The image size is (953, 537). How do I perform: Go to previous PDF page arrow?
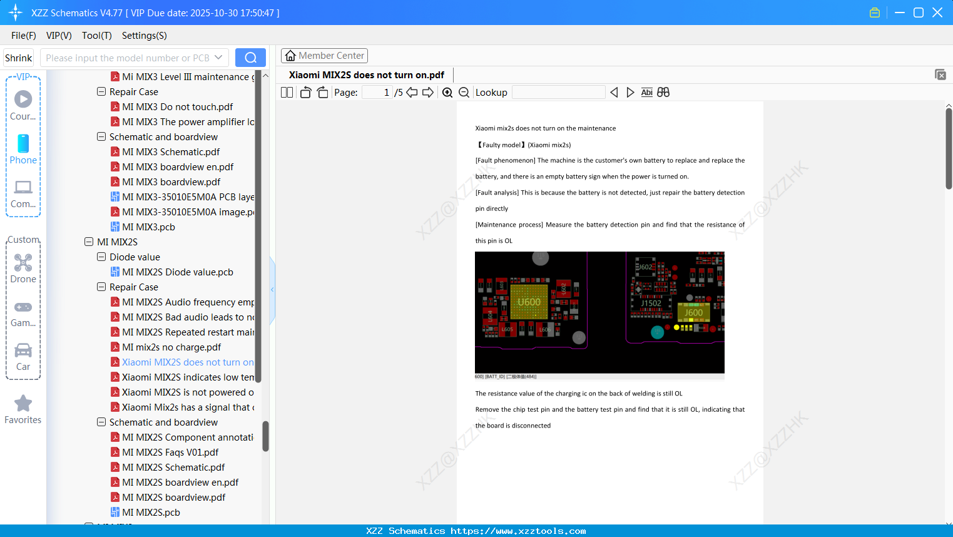point(412,93)
